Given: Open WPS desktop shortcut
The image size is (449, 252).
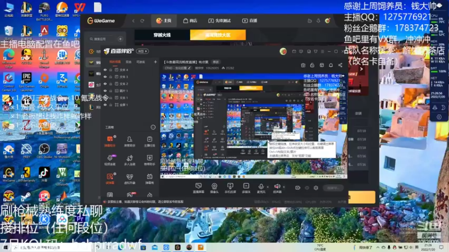Looking at the screenshot, I should pyautogui.click(x=79, y=10).
